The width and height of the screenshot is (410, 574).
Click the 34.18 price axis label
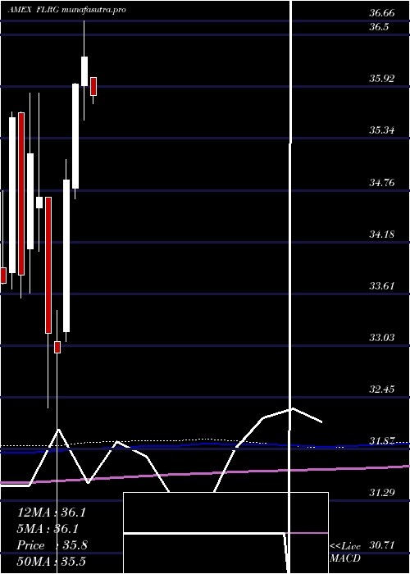click(x=382, y=234)
